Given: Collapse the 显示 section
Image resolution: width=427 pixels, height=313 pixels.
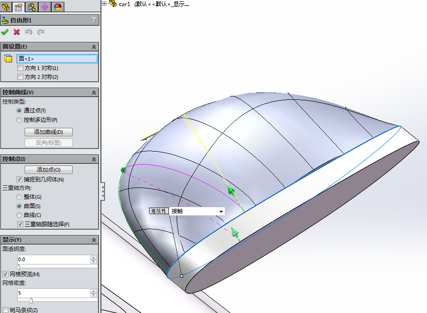Looking at the screenshot, I should click(94, 240).
